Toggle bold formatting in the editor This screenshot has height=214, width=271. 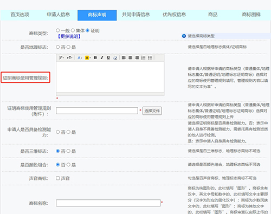95,57
